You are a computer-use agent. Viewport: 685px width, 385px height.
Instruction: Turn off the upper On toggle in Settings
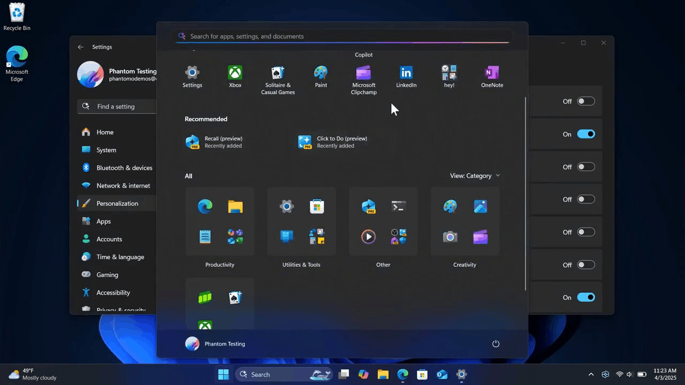point(586,134)
